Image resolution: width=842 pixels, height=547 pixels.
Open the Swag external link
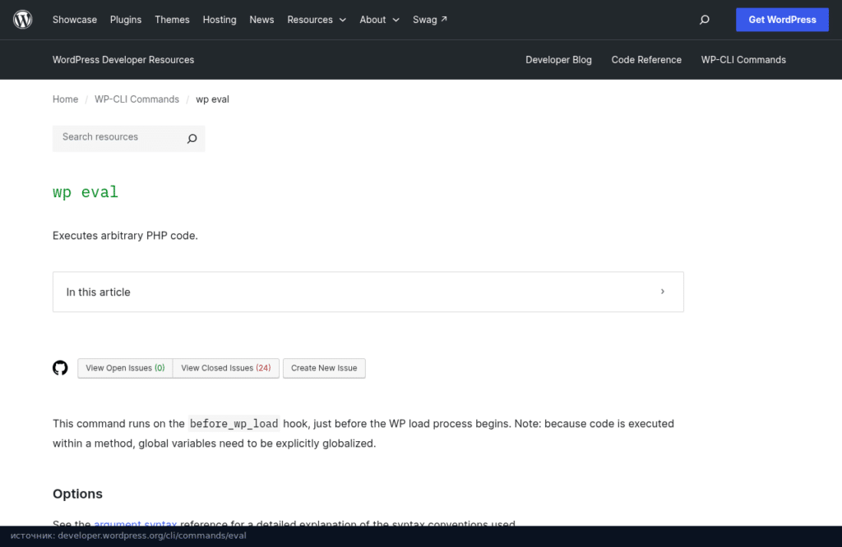point(429,20)
